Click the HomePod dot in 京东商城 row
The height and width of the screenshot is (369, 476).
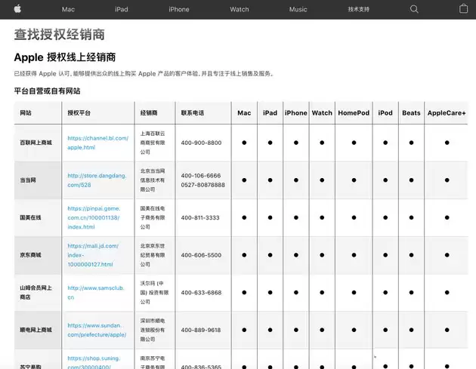click(x=354, y=255)
